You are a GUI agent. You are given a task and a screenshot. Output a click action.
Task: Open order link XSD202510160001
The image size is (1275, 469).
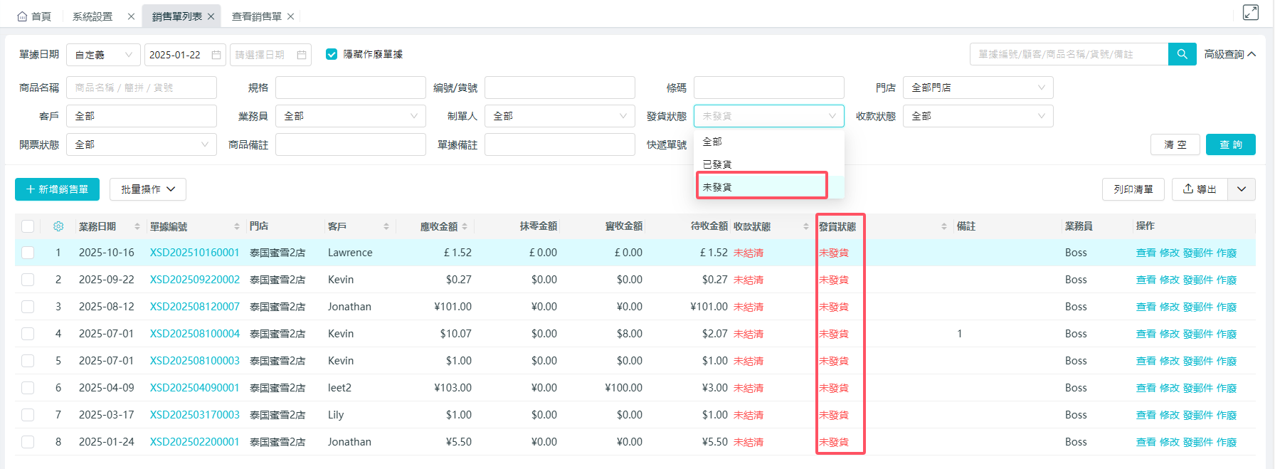194,253
